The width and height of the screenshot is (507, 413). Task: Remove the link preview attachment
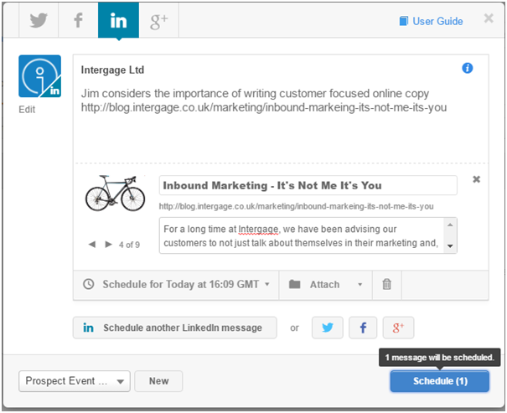point(476,179)
